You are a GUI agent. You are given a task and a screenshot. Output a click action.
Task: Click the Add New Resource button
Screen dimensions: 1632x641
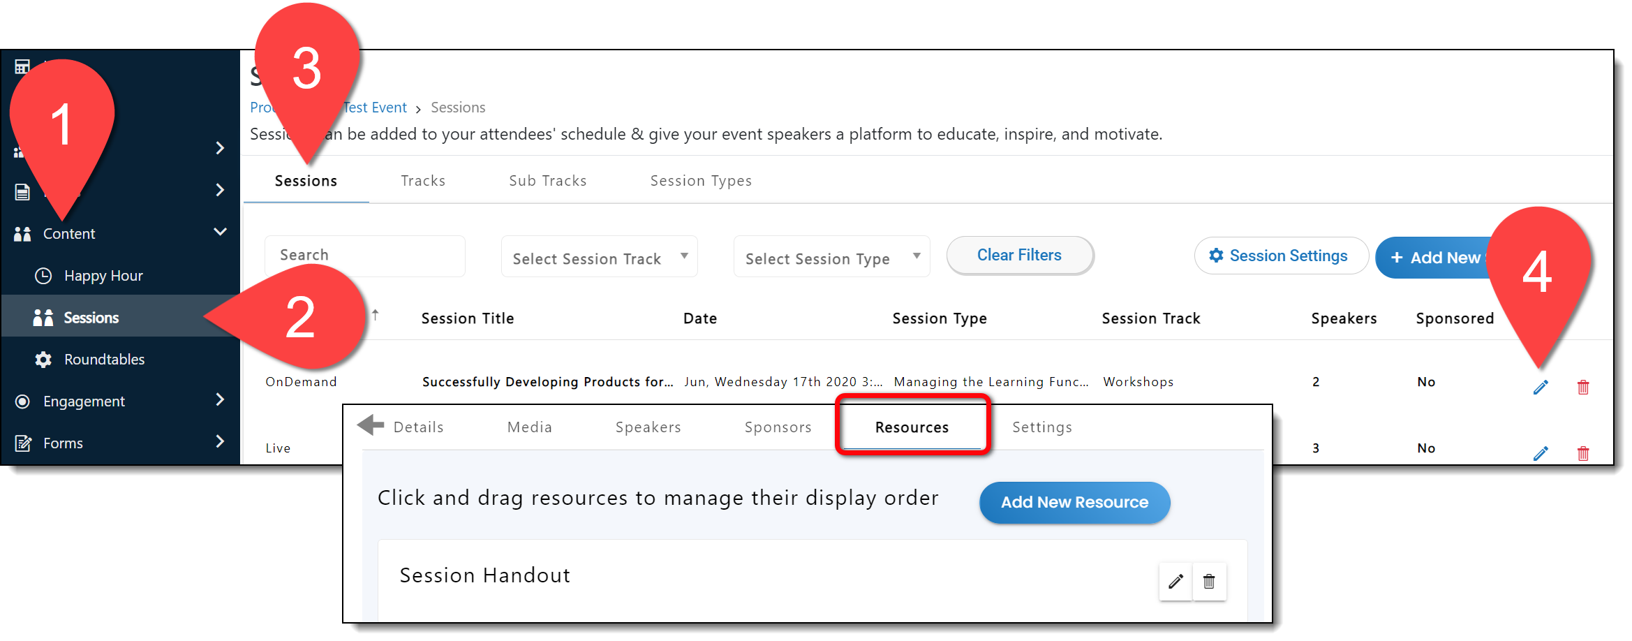(x=1074, y=502)
